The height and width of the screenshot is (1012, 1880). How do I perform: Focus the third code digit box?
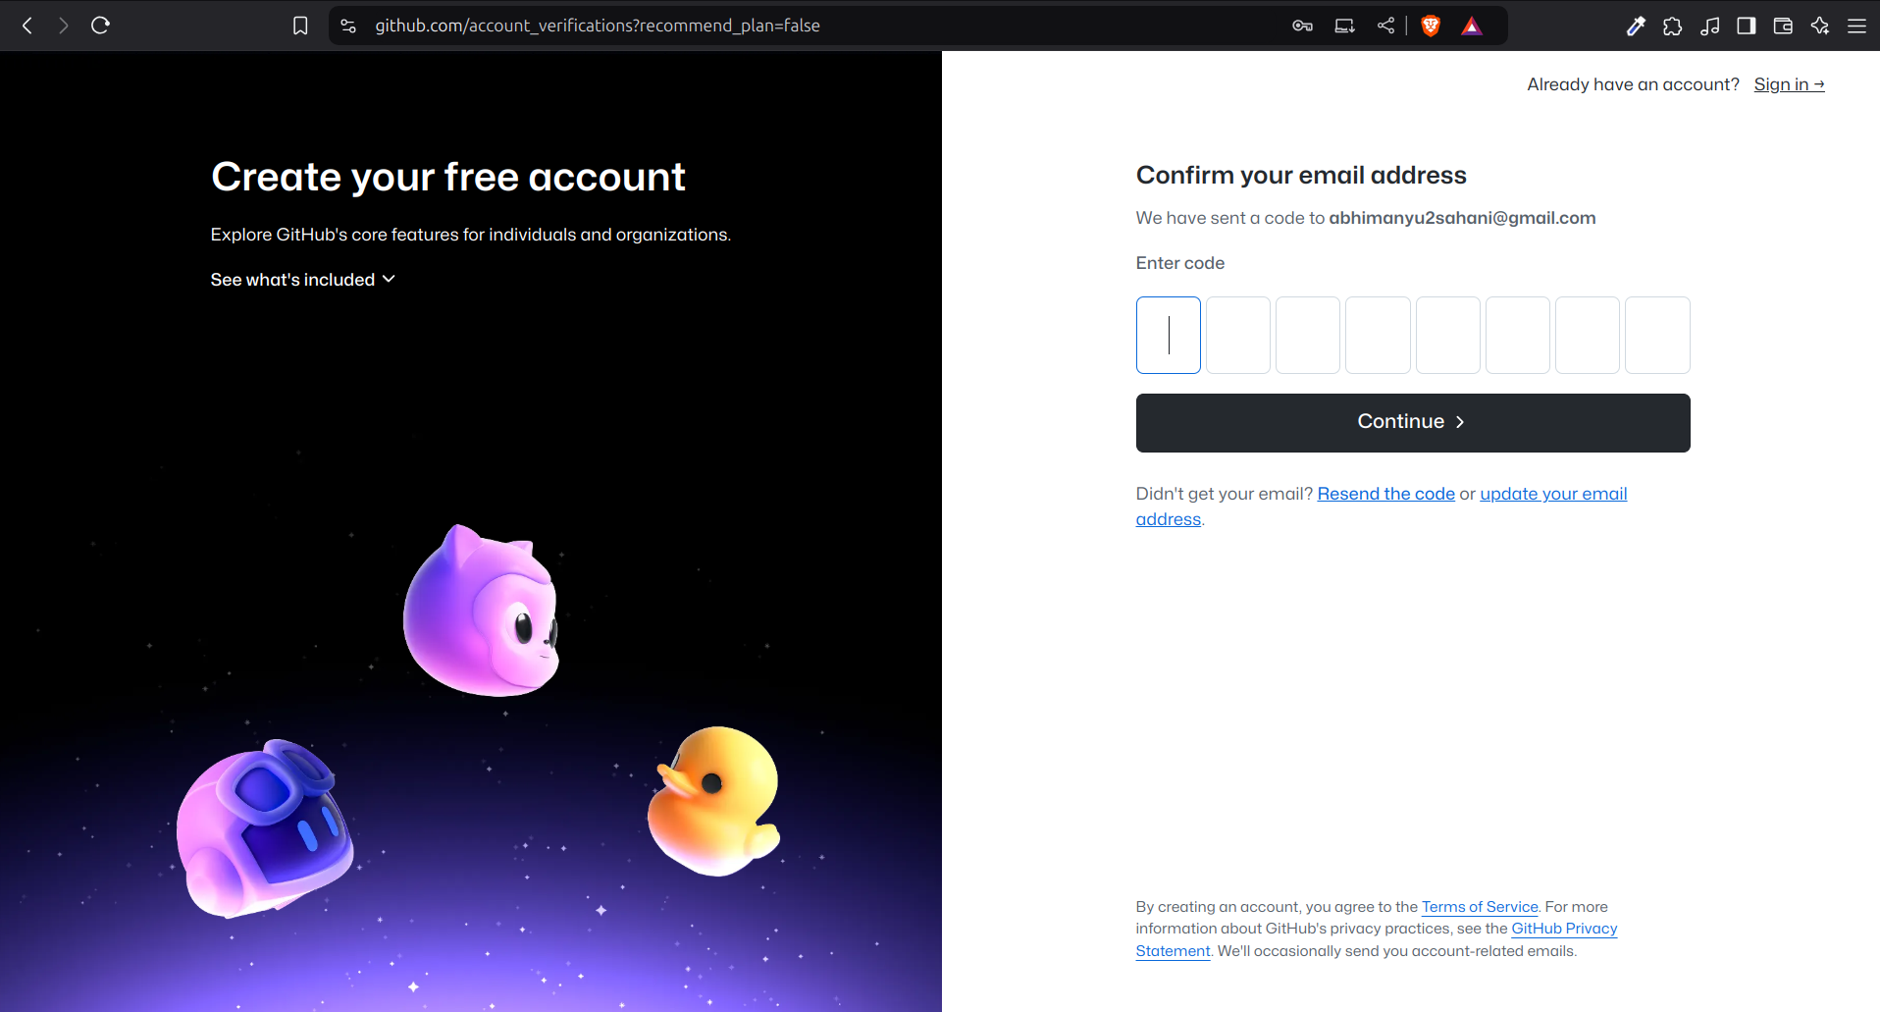pyautogui.click(x=1307, y=335)
